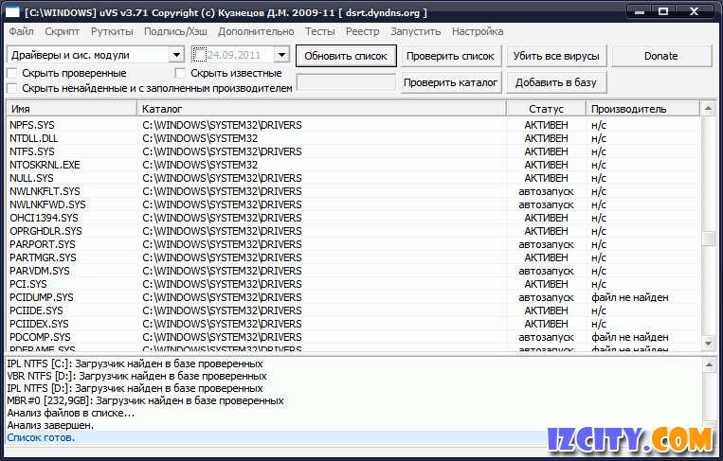Toggle Скрыть проверенные checkbox

[x=12, y=73]
